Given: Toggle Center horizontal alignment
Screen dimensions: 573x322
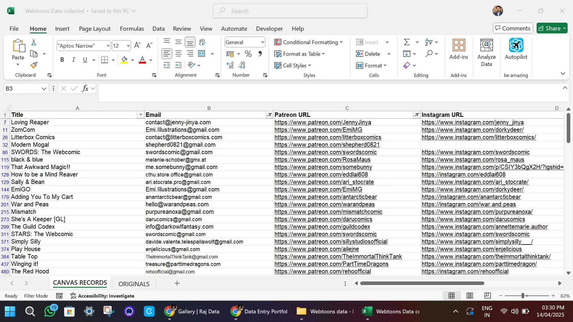Looking at the screenshot, I should pos(178,54).
